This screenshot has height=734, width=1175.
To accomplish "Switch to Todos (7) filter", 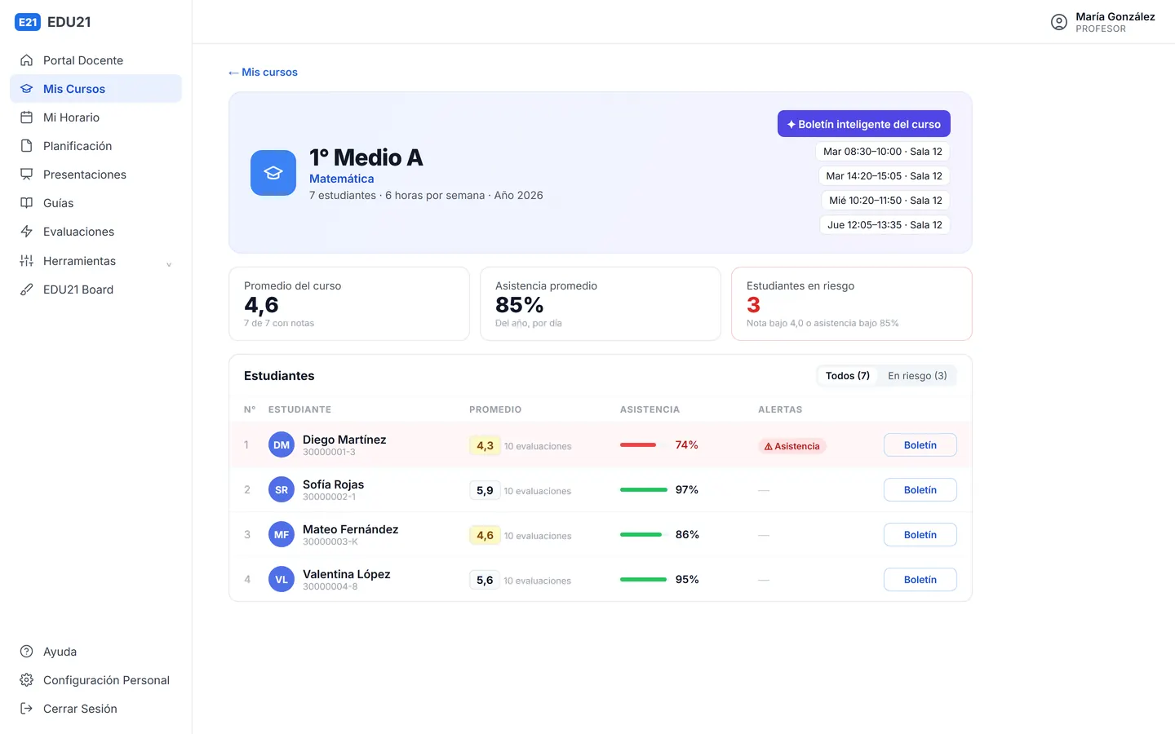I will pos(848,376).
